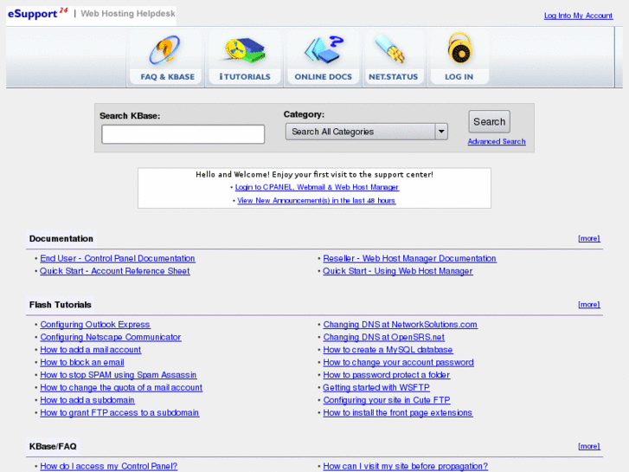Open How to add a subdomain
Viewport: 629px width, 472px height.
pyautogui.click(x=87, y=400)
